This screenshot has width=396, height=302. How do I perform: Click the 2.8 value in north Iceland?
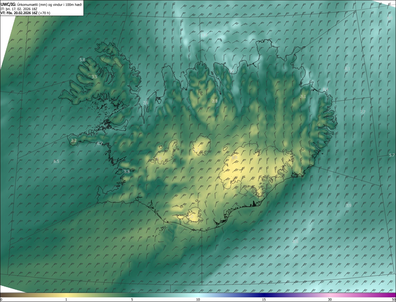[x=215, y=101]
